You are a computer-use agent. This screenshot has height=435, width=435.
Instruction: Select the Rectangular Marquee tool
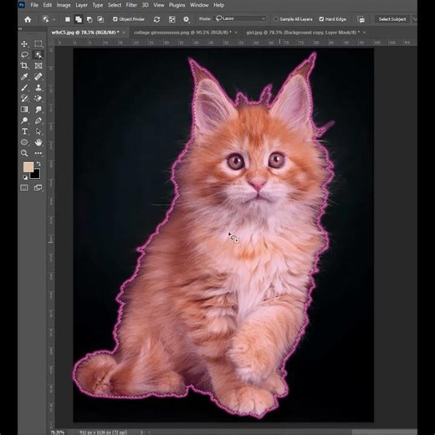(38, 43)
